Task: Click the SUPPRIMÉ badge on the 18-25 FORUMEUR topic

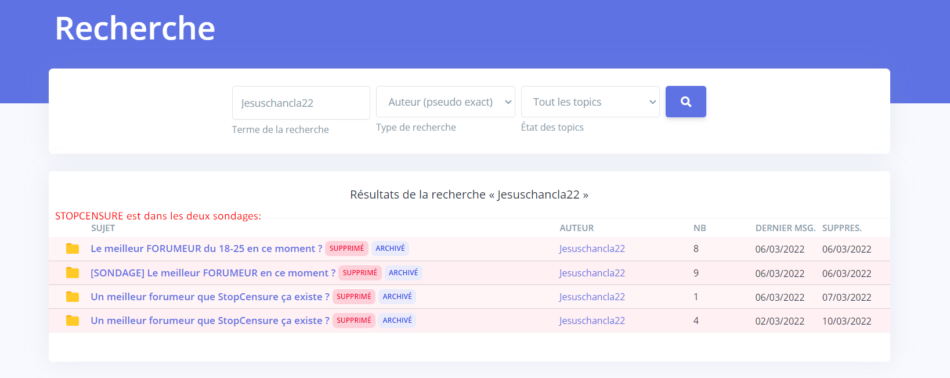Action: [346, 249]
